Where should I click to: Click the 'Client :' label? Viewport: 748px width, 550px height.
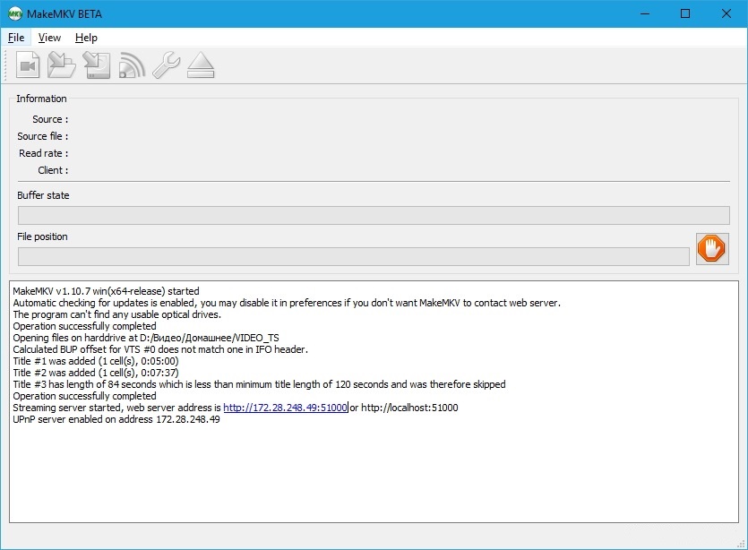(53, 170)
